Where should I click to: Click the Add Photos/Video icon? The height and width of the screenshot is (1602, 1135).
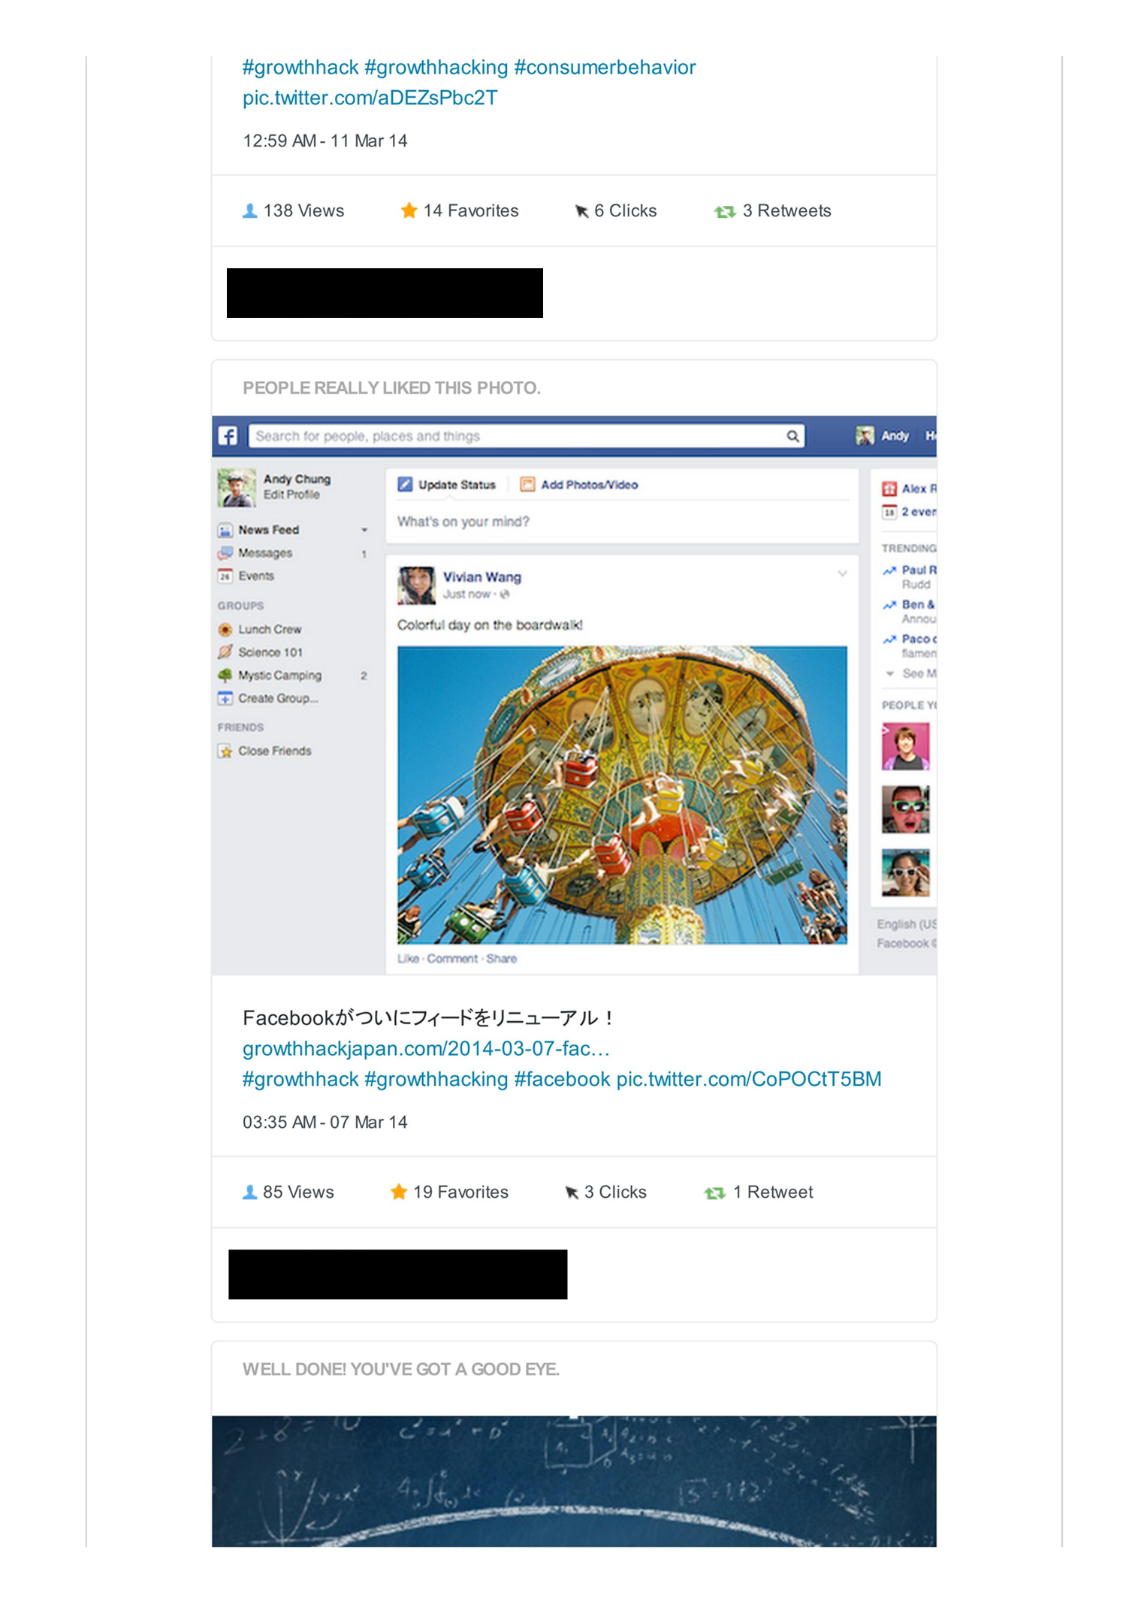[527, 485]
